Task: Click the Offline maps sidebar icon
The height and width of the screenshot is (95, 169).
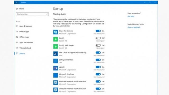Action: tap(17, 37)
